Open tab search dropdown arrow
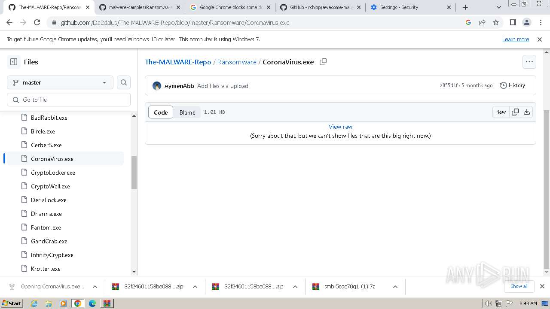The height and width of the screenshot is (309, 550). click(x=499, y=7)
